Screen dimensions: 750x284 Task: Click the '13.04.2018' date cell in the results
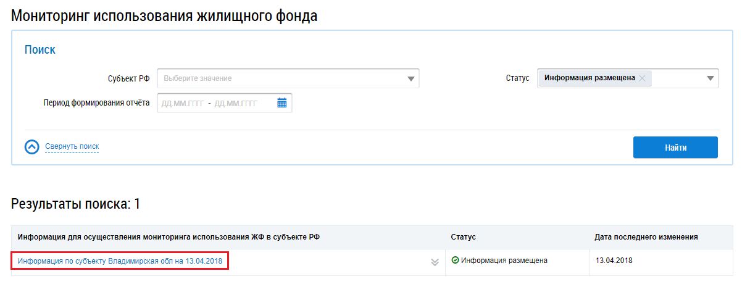614,261
